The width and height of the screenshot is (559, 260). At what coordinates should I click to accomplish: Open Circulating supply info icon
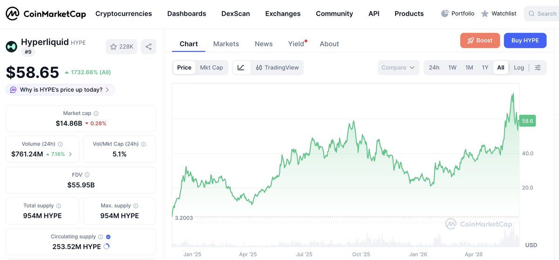[100, 237]
